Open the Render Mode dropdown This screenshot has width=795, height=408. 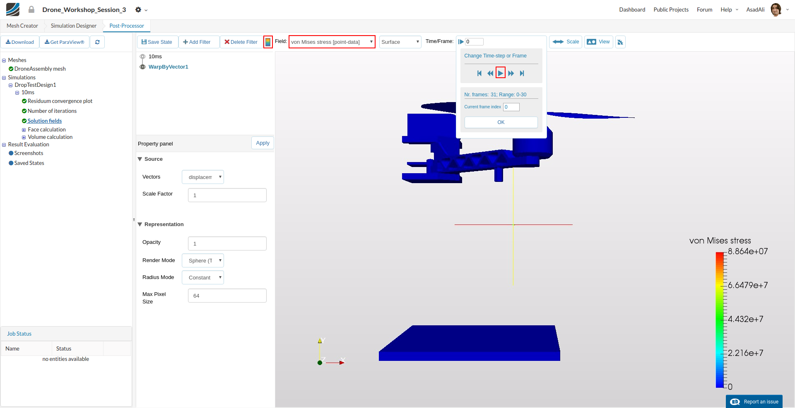[x=203, y=260]
